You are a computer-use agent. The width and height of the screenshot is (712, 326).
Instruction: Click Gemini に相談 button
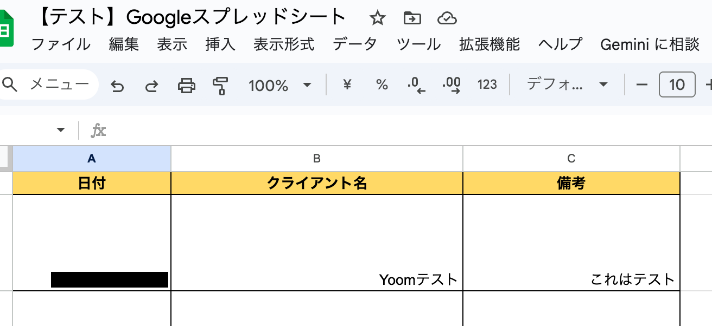coord(650,44)
